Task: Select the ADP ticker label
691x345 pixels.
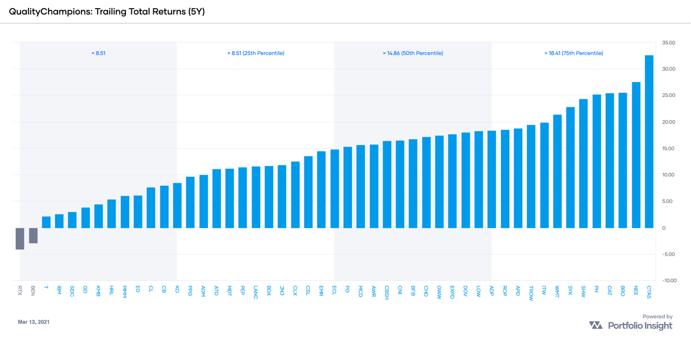Action: tap(492, 291)
